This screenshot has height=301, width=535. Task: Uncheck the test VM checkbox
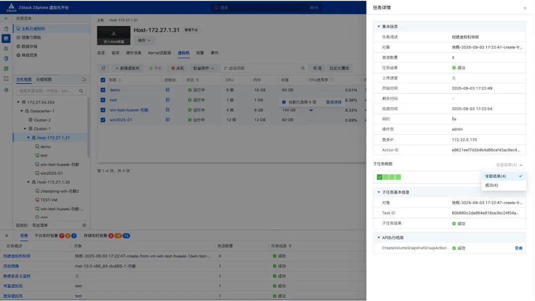pos(103,100)
